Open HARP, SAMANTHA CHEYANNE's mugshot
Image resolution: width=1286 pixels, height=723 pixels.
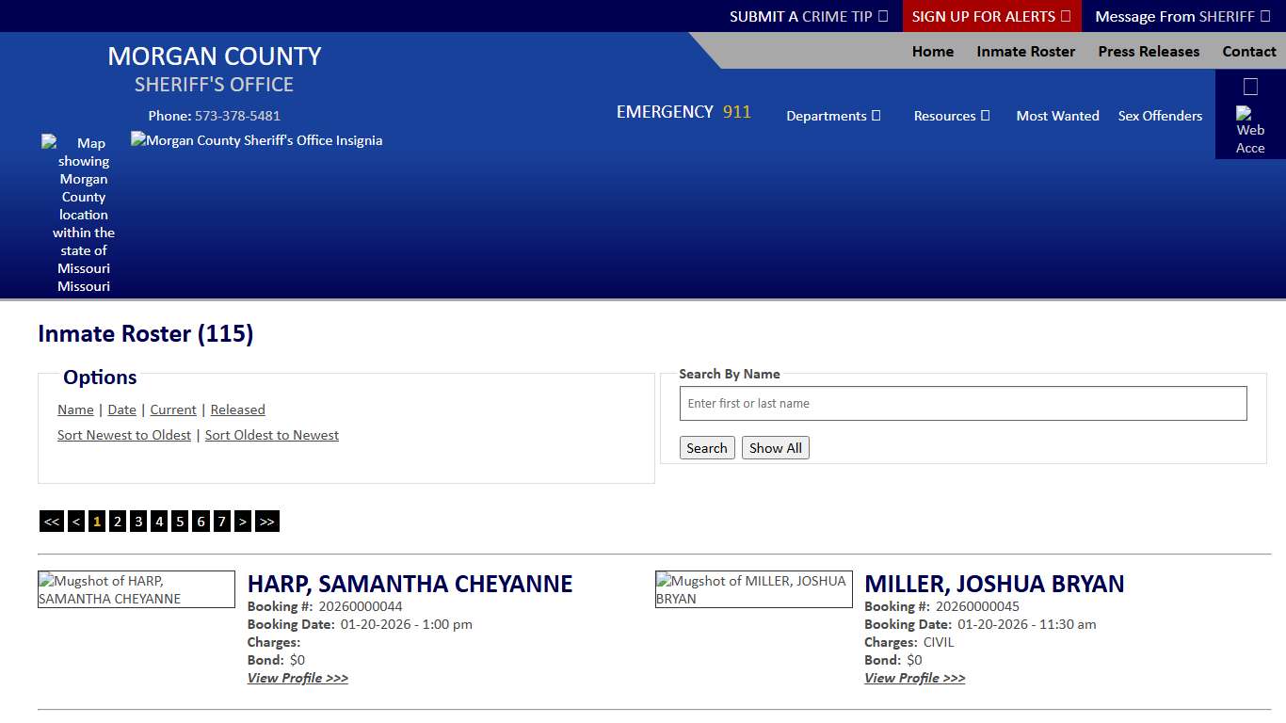pyautogui.click(x=136, y=588)
